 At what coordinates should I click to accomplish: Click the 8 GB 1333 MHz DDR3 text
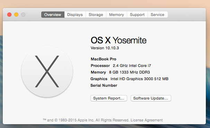(x=130, y=72)
